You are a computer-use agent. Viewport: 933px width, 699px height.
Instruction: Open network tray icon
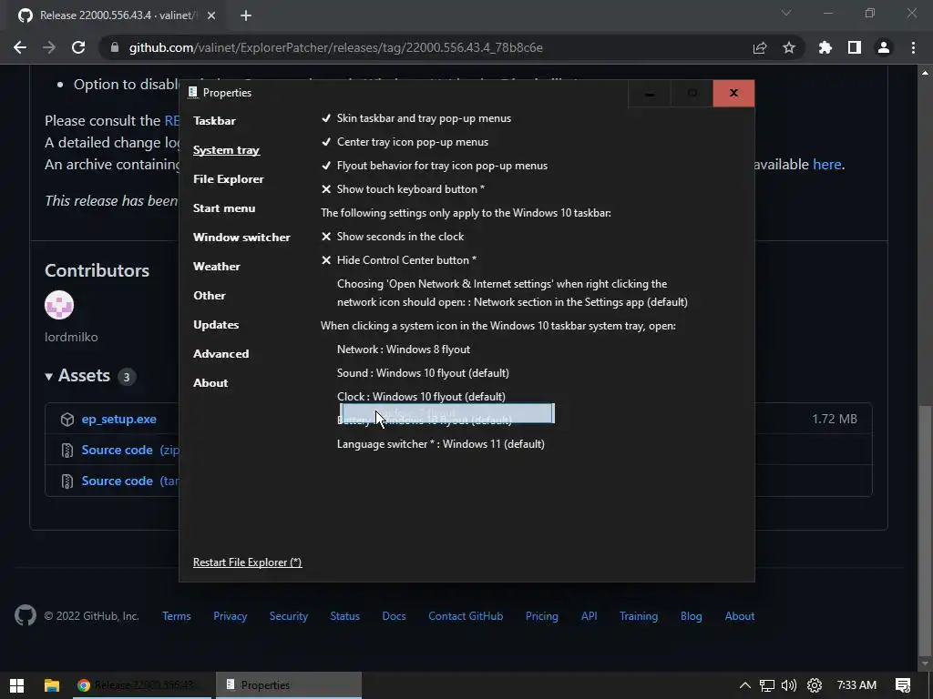pyautogui.click(x=767, y=685)
